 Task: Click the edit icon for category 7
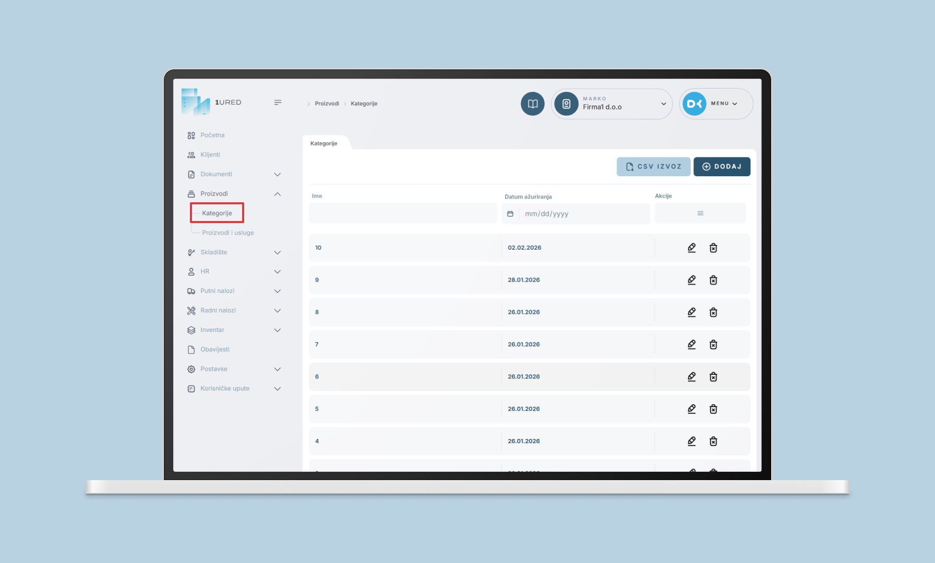pos(691,345)
